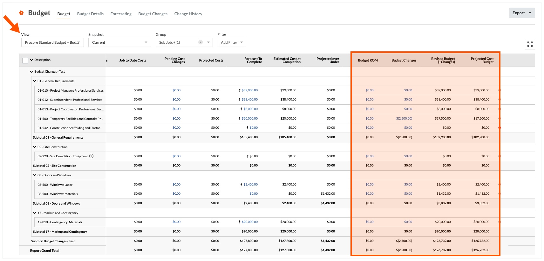The height and width of the screenshot is (261, 544).
Task: Click the lightning bolt icon in Contingency: Materials row
Action: tap(240, 222)
